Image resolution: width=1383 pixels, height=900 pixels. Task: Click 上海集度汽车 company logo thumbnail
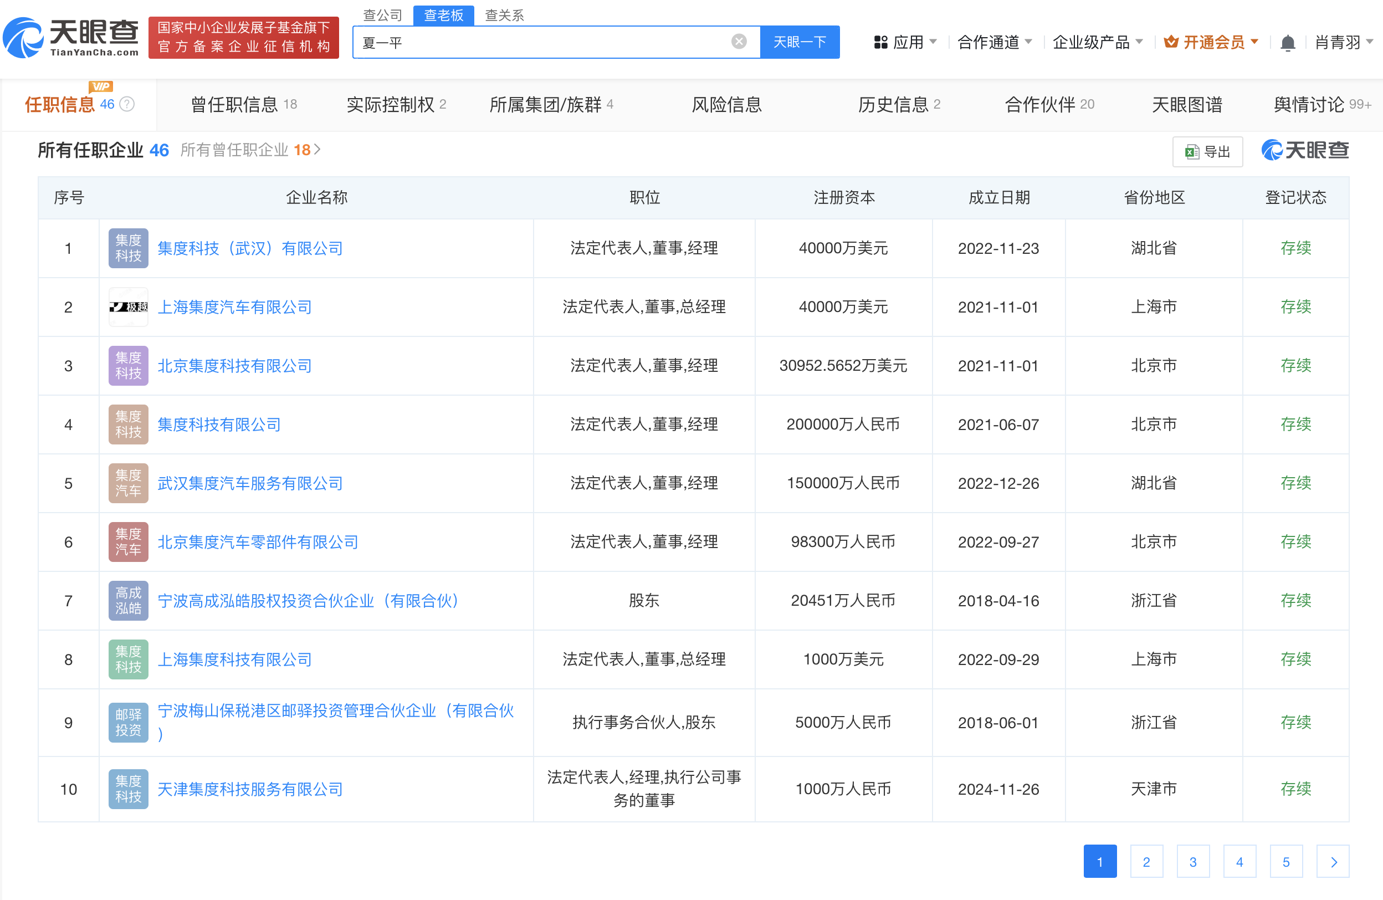[129, 307]
